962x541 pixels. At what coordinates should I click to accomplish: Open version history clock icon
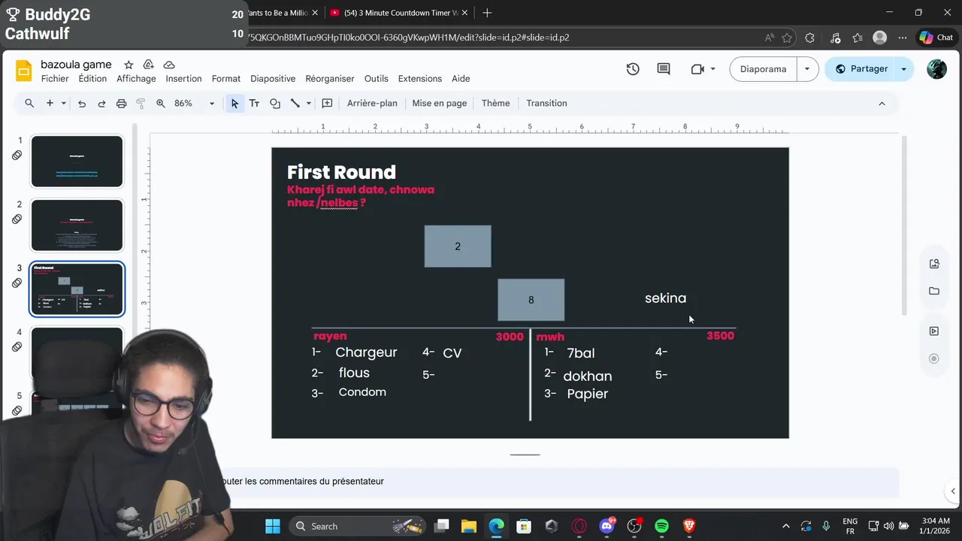[x=633, y=69]
